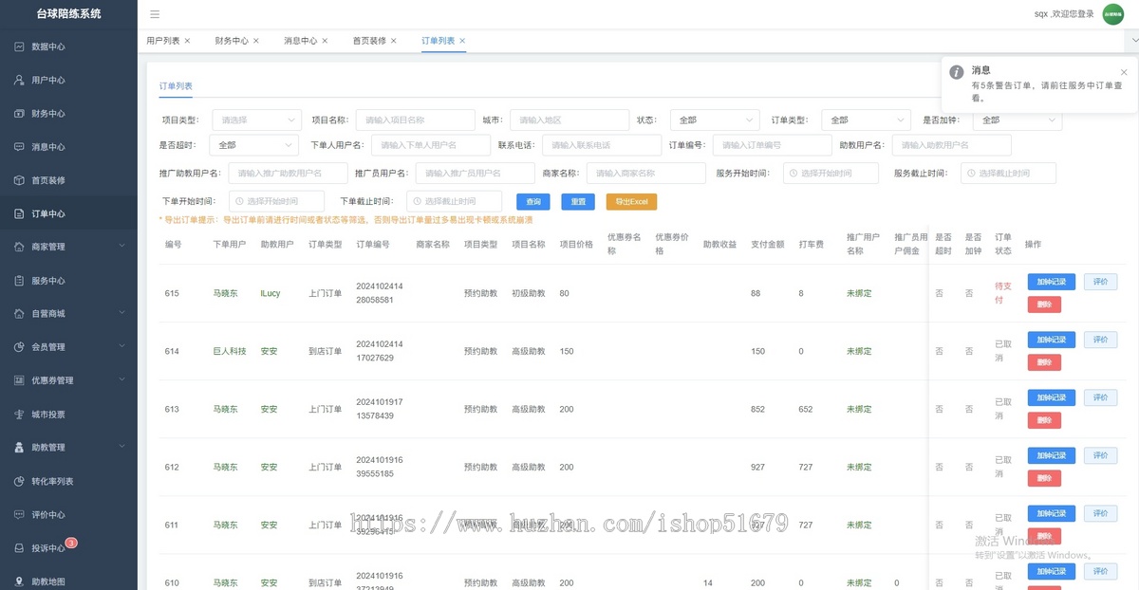Screen dimensions: 1139x590
Task: Open the 项目类型 dropdown
Action: (256, 120)
